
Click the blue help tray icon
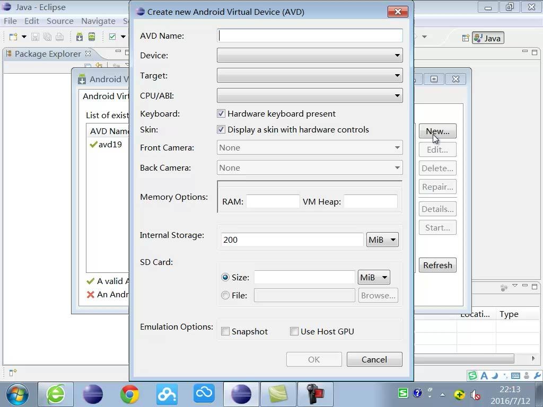(x=418, y=393)
